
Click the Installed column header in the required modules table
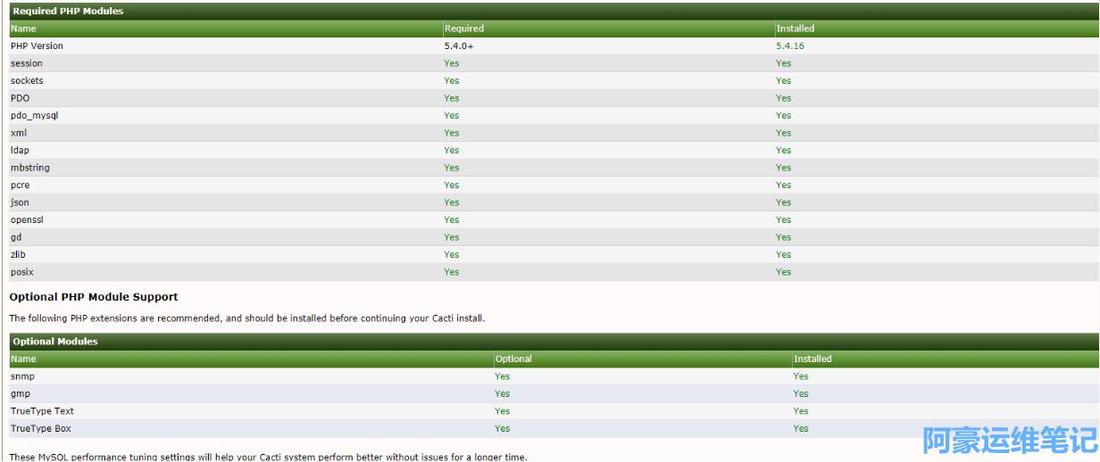tap(795, 29)
